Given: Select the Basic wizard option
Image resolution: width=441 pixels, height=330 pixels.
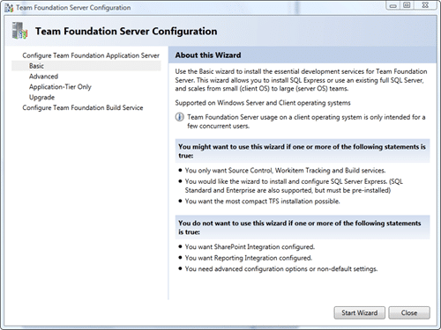Looking at the screenshot, I should pyautogui.click(x=86, y=66).
